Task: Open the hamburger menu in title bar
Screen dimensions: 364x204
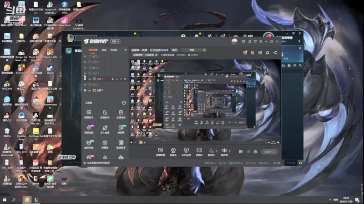Action: coord(261,41)
